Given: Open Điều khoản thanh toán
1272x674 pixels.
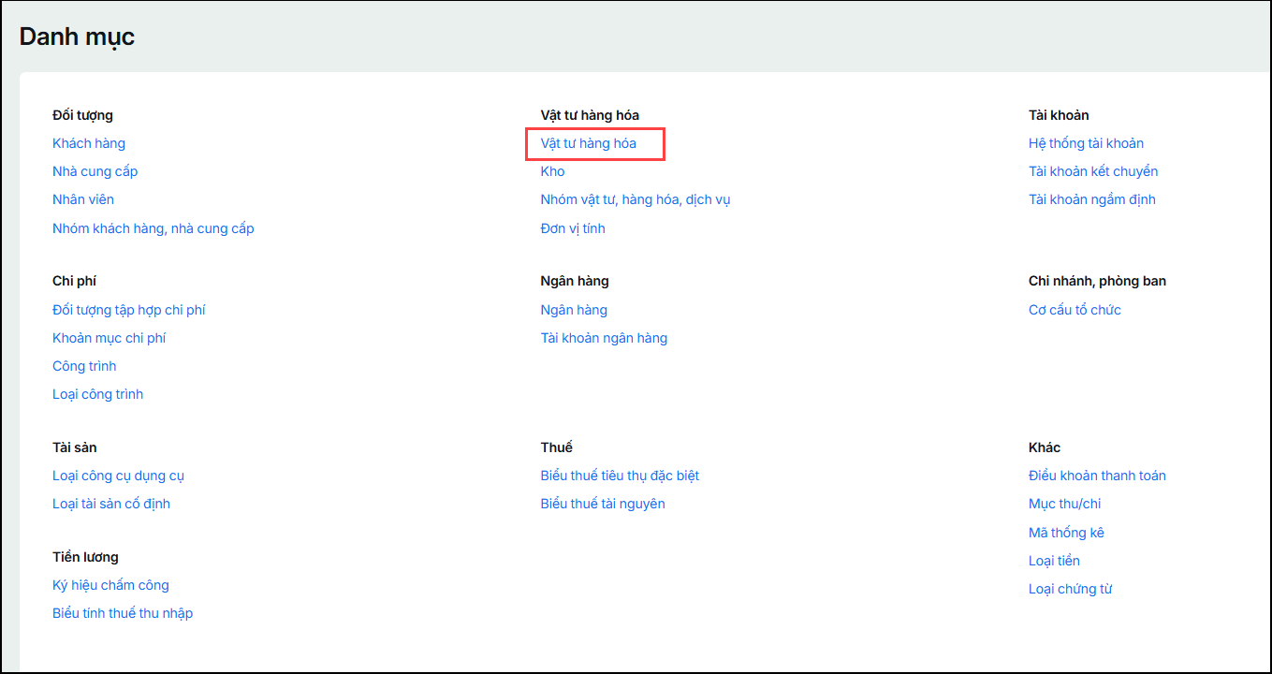Looking at the screenshot, I should click(x=1097, y=476).
